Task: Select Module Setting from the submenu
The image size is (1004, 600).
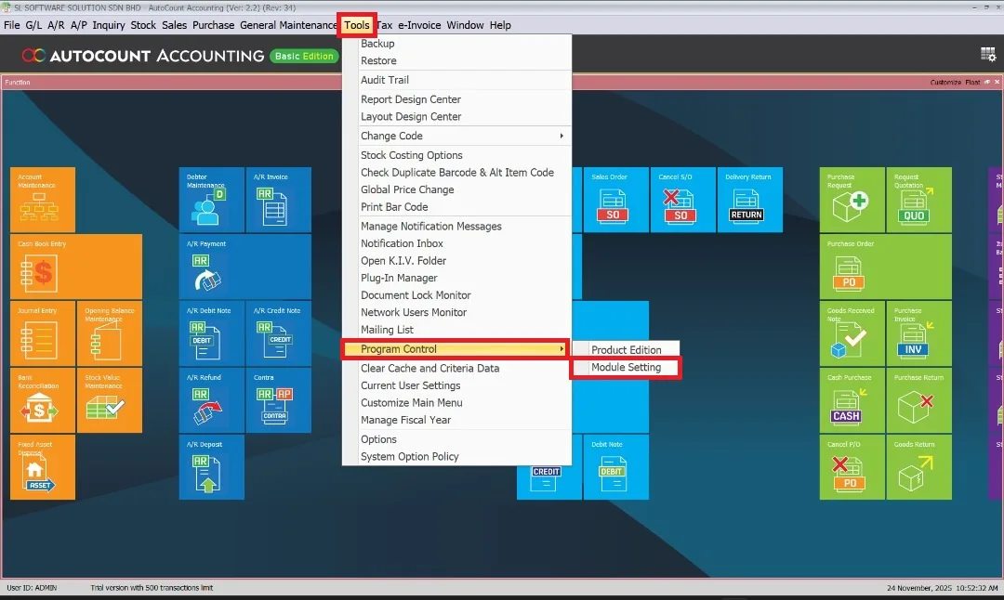Action: point(625,367)
